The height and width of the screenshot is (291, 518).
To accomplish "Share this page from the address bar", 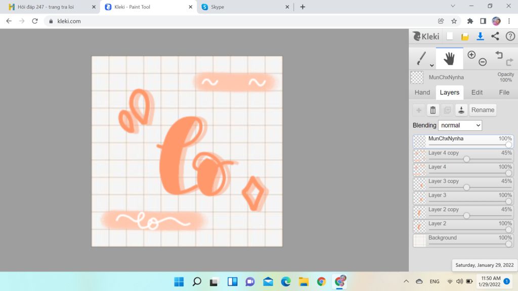I will [x=441, y=21].
